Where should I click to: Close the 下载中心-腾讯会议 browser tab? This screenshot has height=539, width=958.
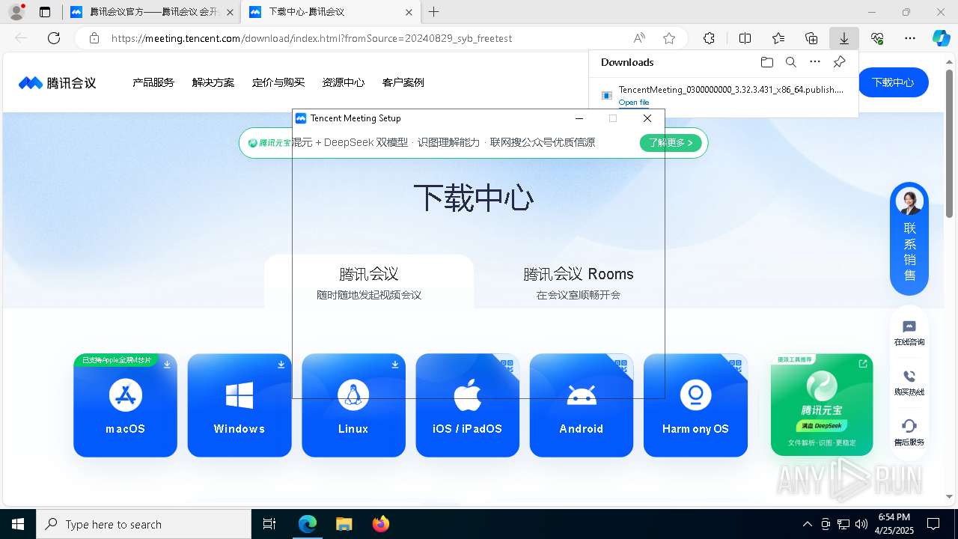(409, 12)
